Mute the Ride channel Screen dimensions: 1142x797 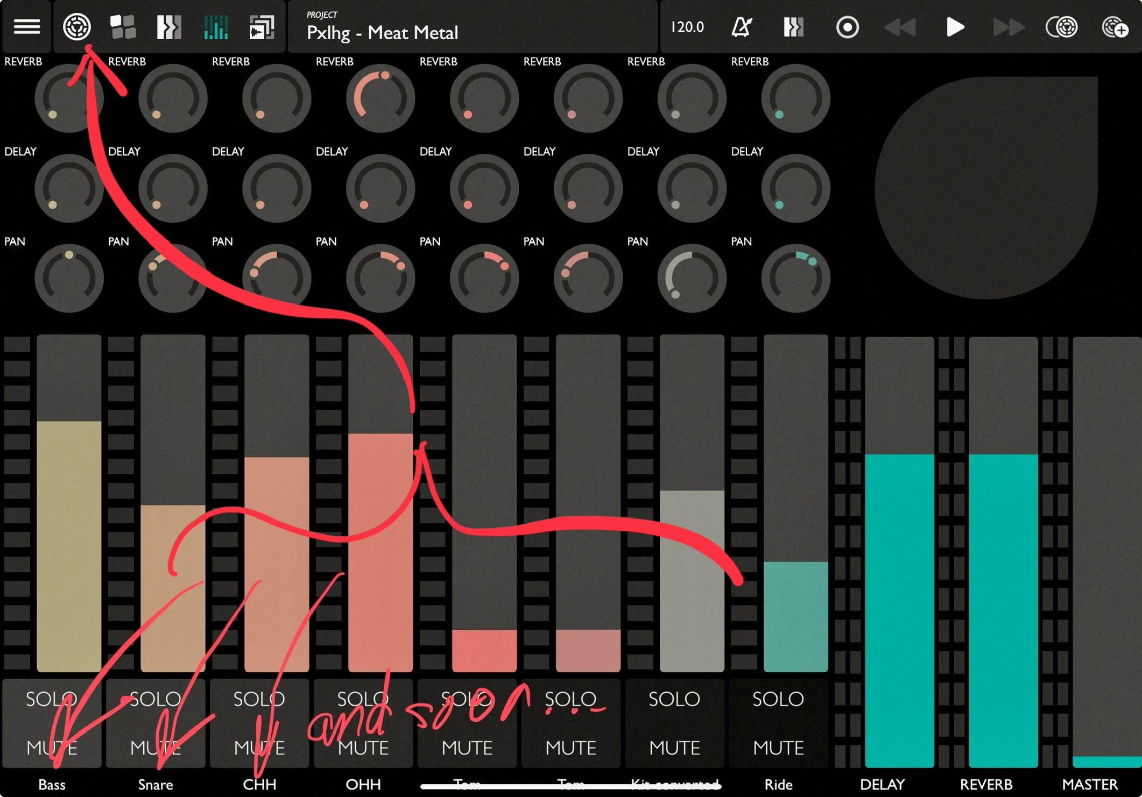click(x=778, y=747)
